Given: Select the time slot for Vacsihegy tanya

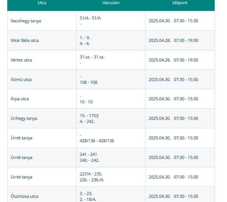Looking at the screenshot, I should 186,21.
